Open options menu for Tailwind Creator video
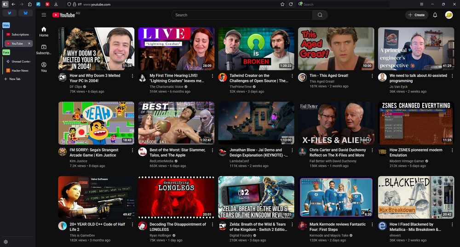460x247 pixels. coord(292,76)
